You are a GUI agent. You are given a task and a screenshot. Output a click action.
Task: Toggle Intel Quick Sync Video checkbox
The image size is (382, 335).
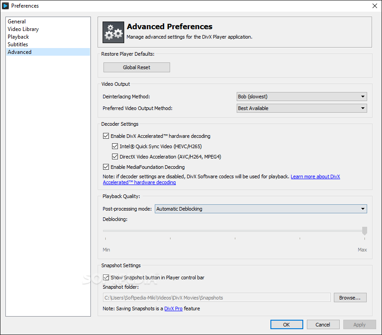click(x=115, y=146)
